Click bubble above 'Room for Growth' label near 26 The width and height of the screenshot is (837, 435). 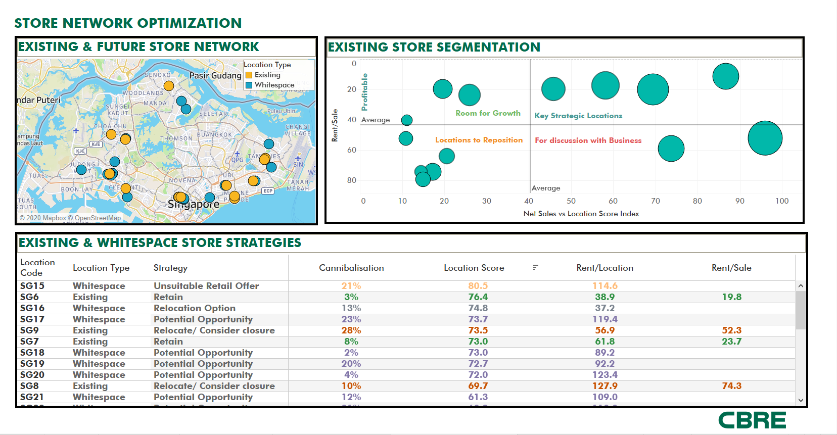pyautogui.click(x=470, y=95)
